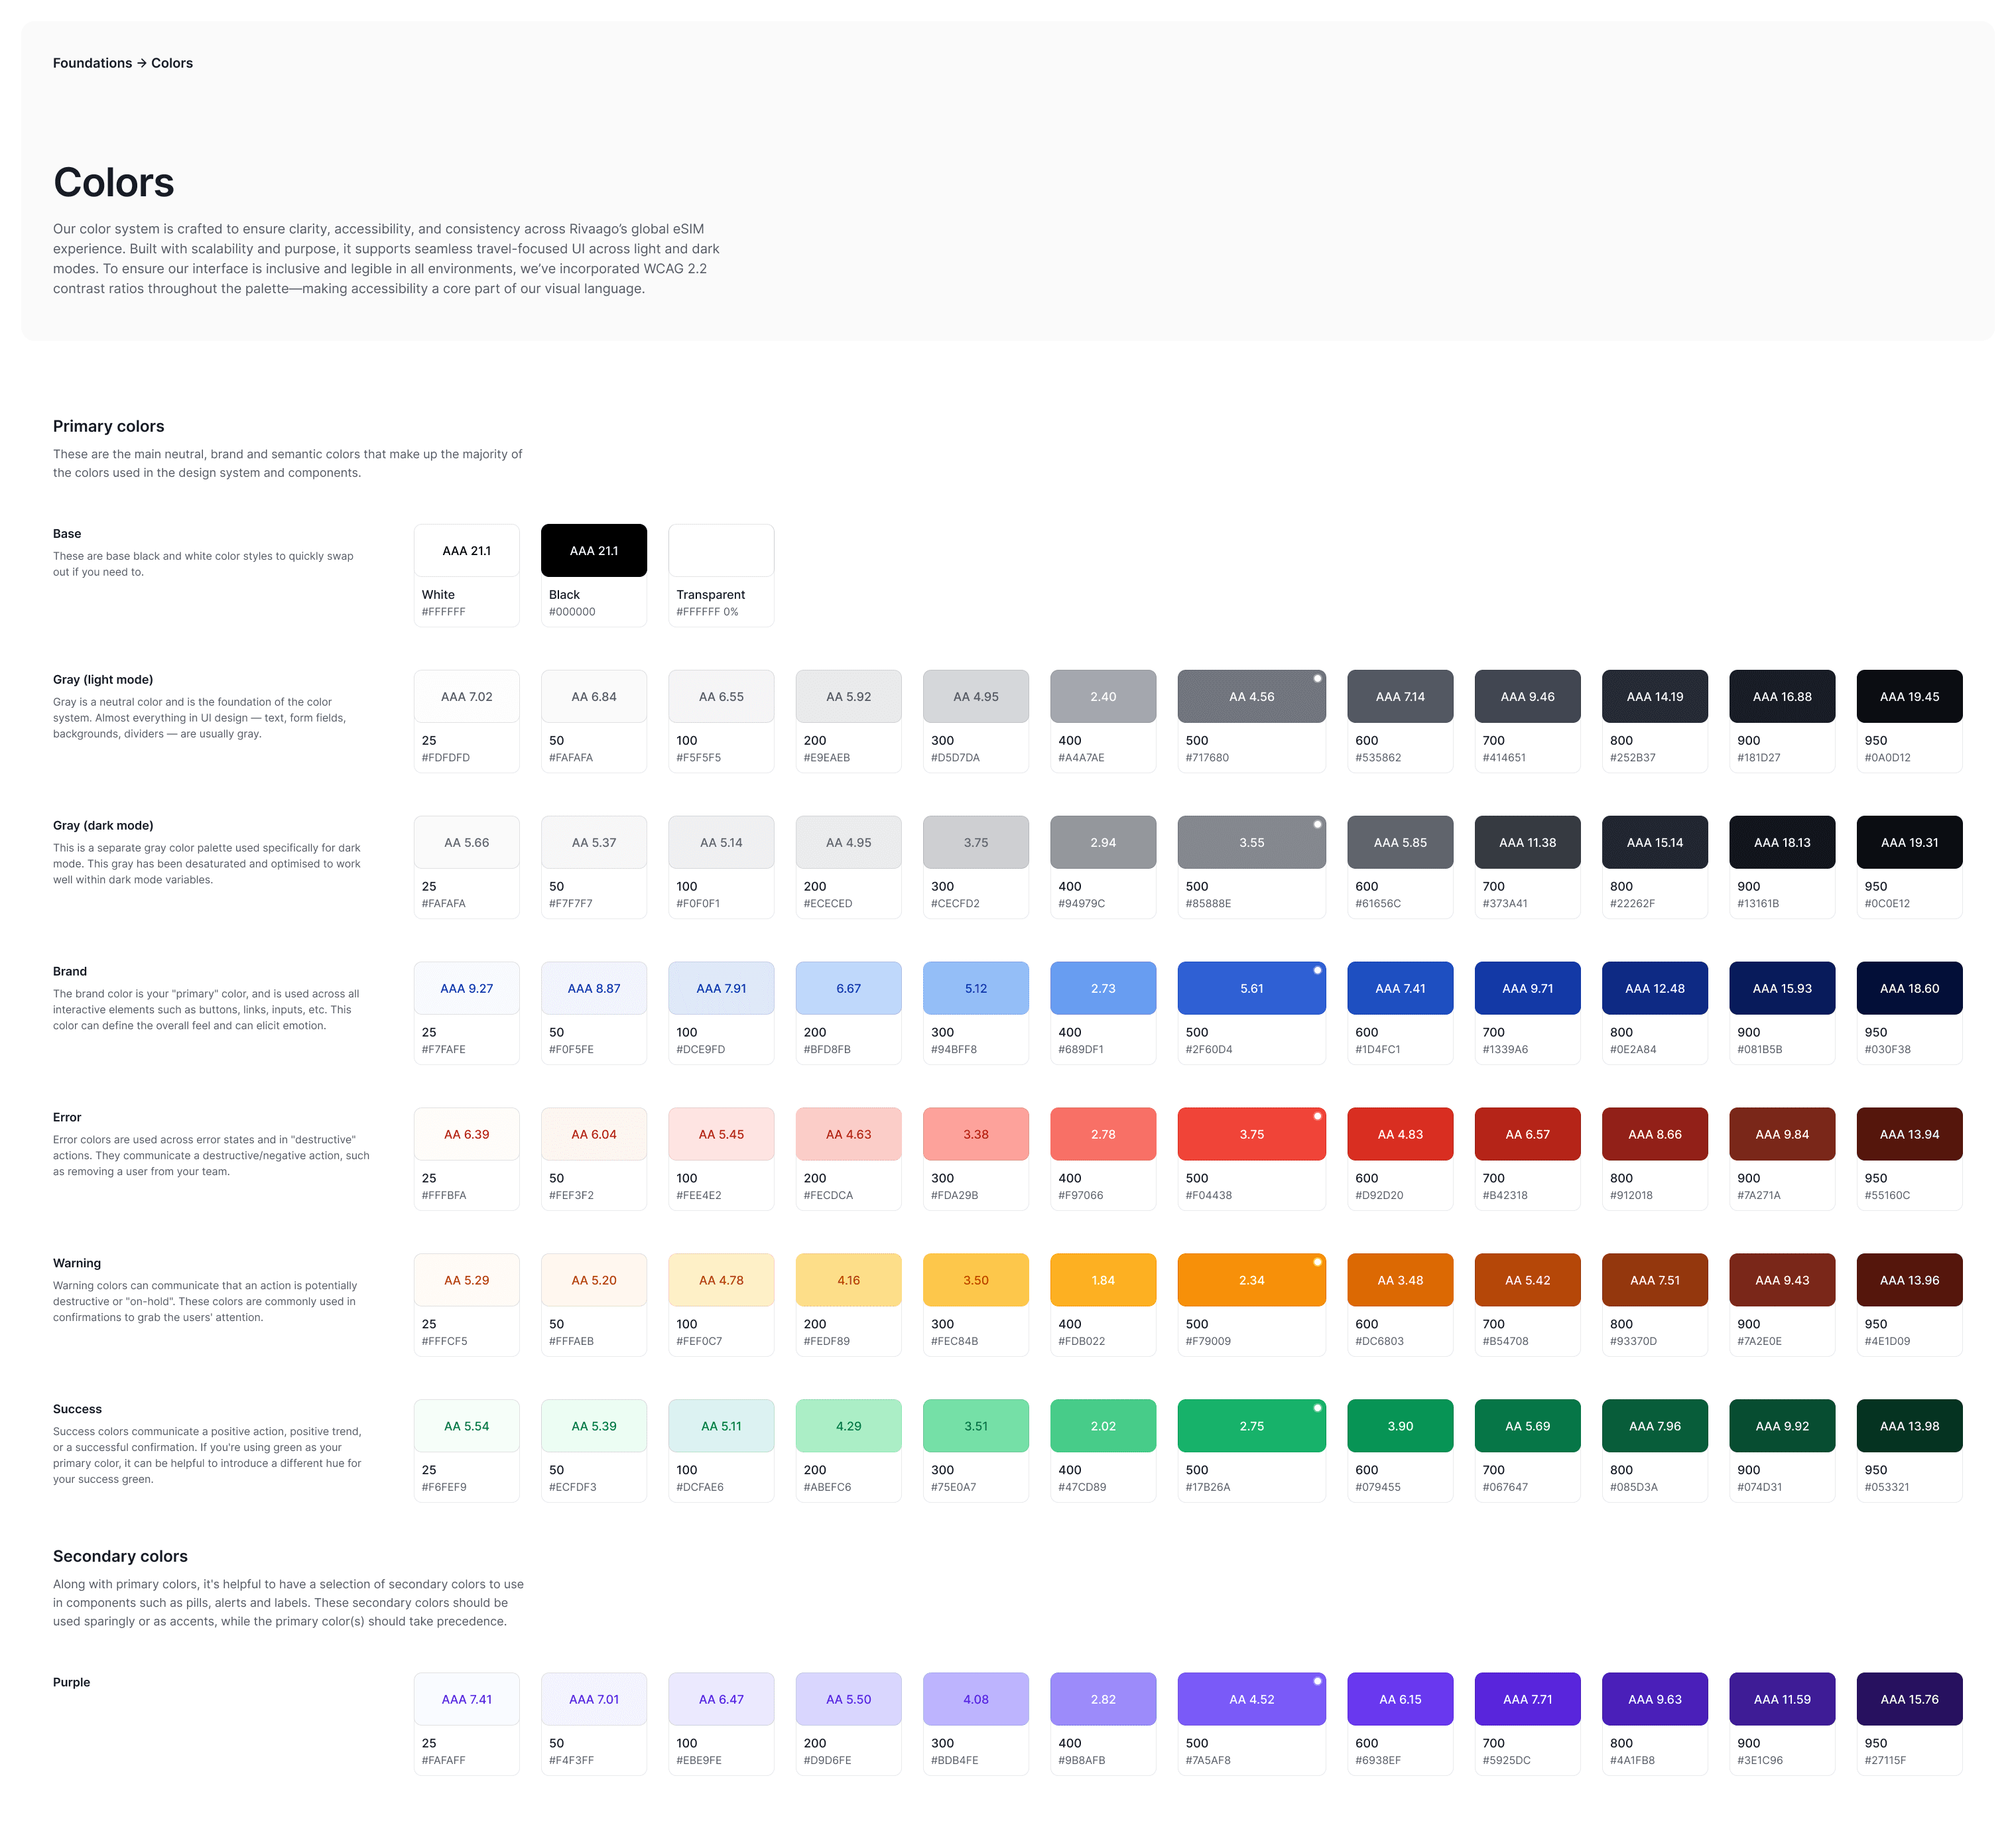Screen dimensions: 2016x1829
Task: Click the Primary colors section heading
Action: [108, 426]
